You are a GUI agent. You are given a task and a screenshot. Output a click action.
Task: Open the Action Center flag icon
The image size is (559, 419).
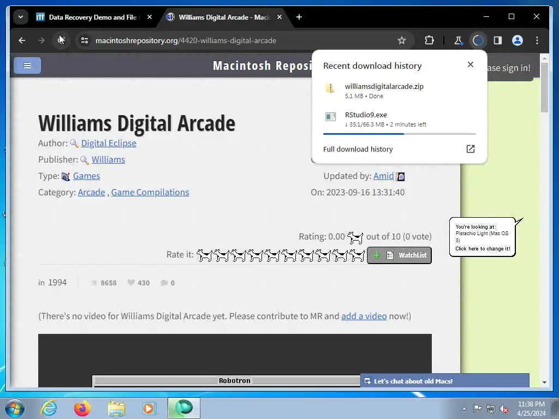click(x=477, y=409)
